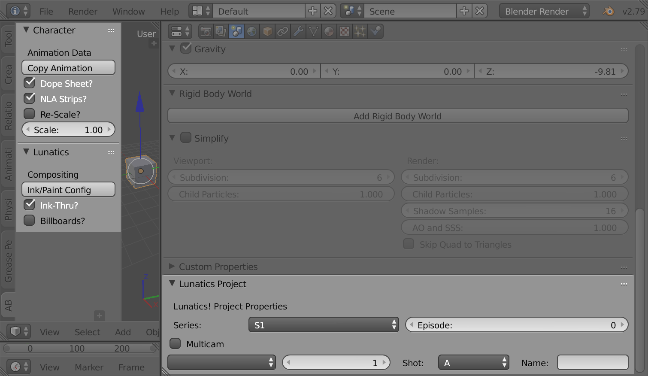Open the Modifiers tab (wrench icon)
This screenshot has height=376, width=648.
tap(298, 31)
